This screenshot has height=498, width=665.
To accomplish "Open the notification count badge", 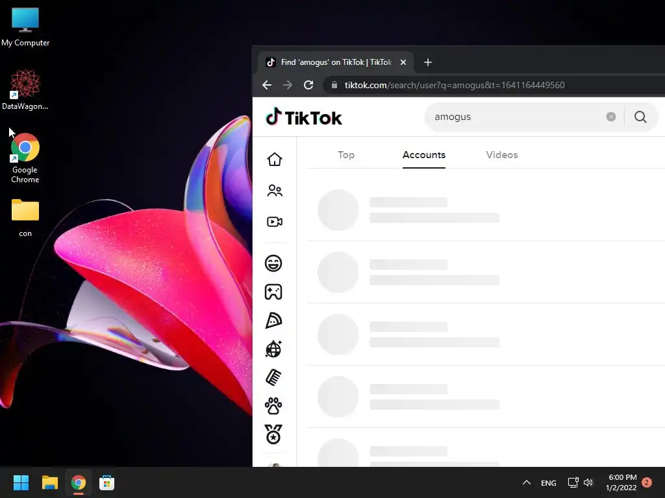I will coord(646,482).
